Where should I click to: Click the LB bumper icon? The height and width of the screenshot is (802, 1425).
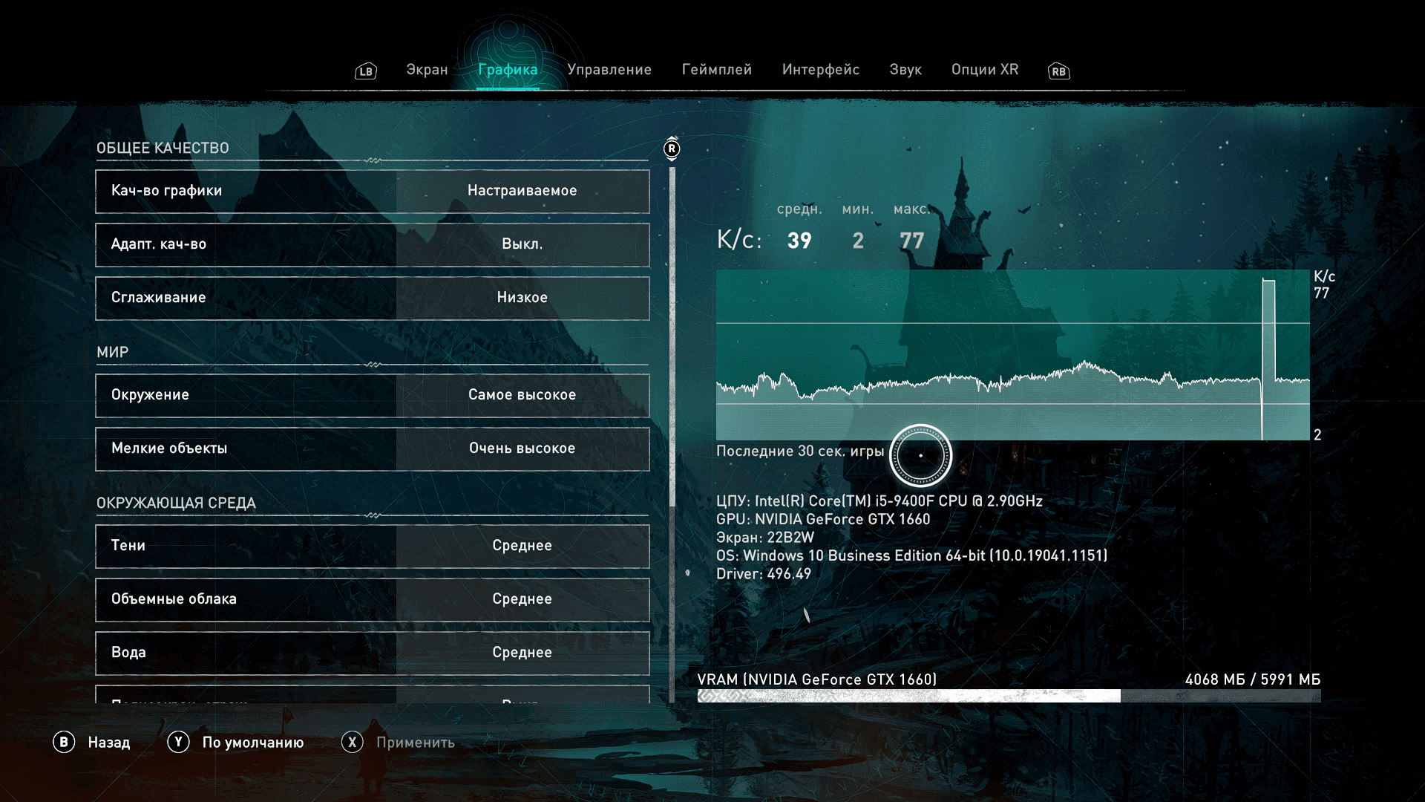click(x=366, y=71)
